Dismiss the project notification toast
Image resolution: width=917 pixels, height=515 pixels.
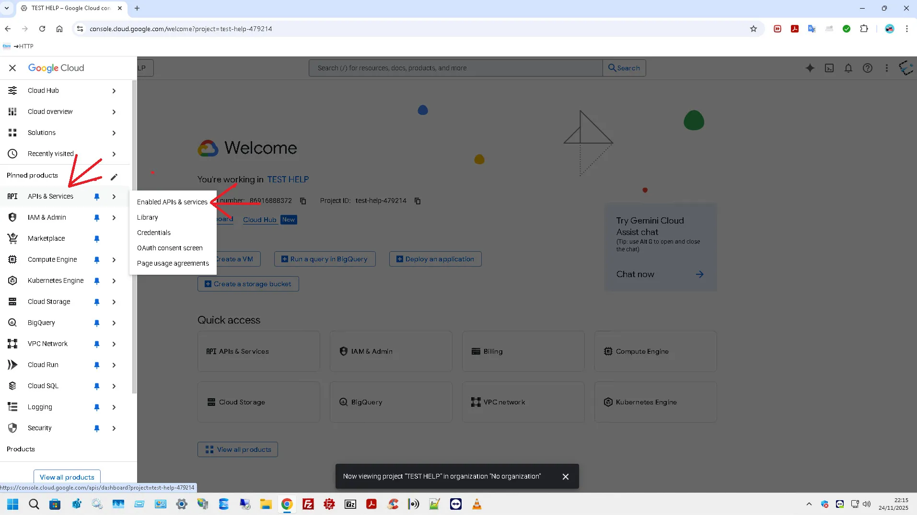click(x=565, y=477)
